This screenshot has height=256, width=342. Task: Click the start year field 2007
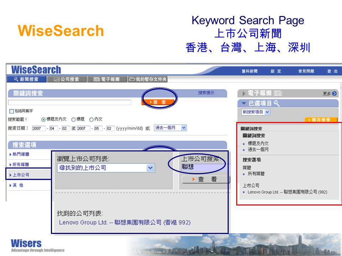[x=38, y=128]
